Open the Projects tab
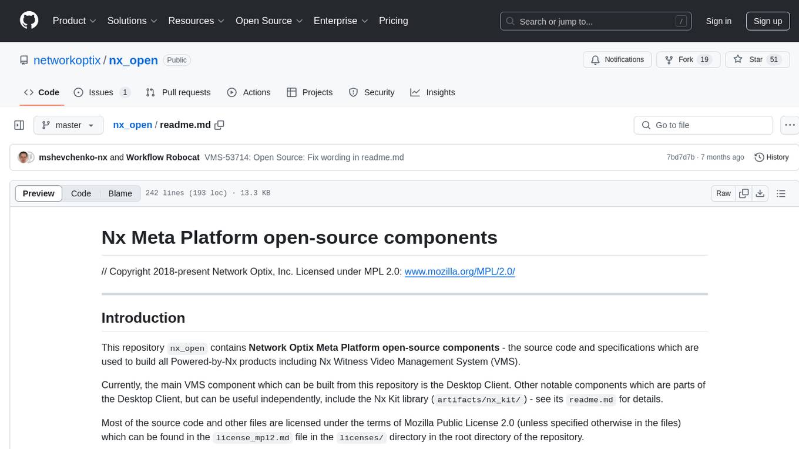Screen dimensions: 799x449 coord(310,92)
